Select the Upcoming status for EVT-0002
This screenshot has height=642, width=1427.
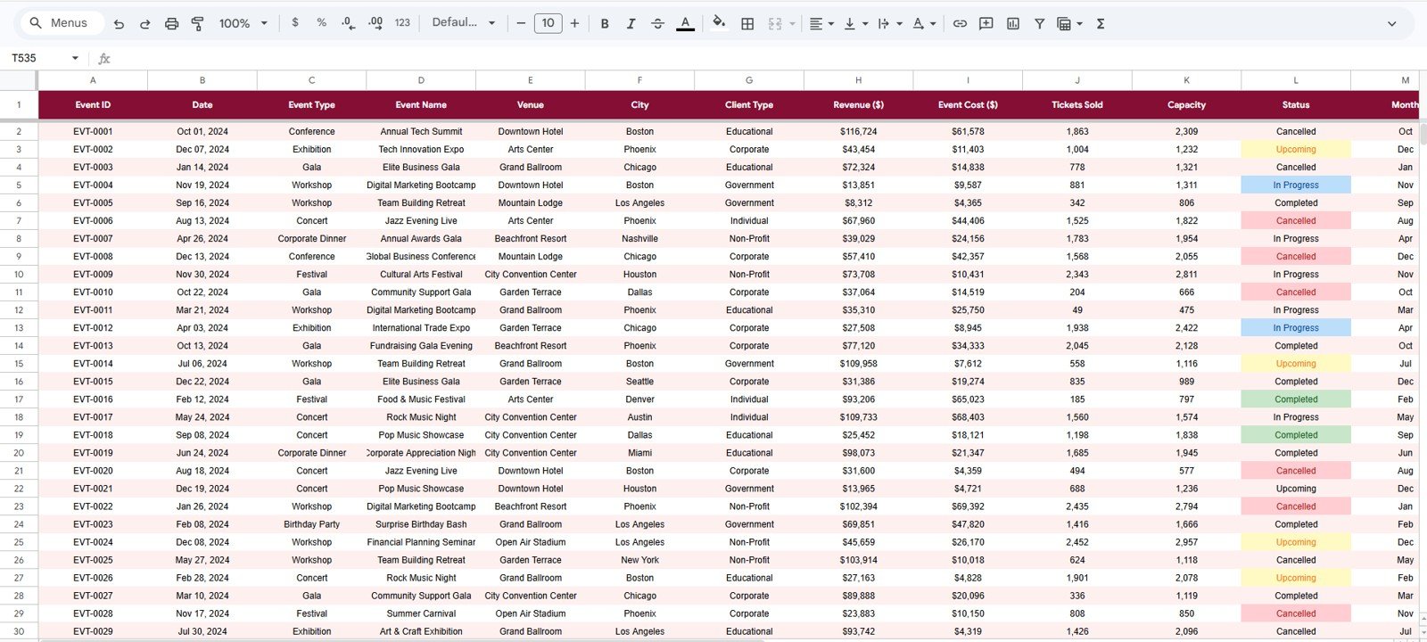click(x=1296, y=150)
